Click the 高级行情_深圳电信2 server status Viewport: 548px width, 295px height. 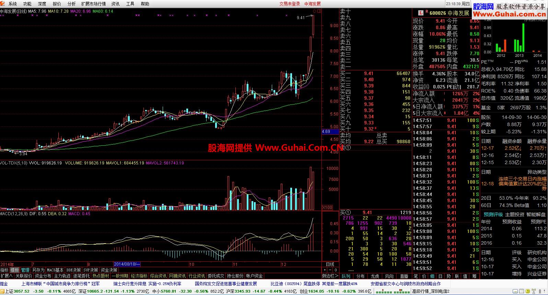(430, 291)
